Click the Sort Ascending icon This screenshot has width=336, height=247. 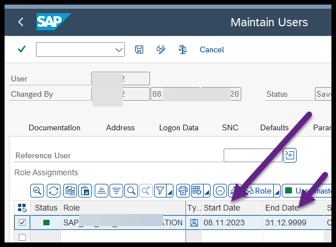coord(102,191)
